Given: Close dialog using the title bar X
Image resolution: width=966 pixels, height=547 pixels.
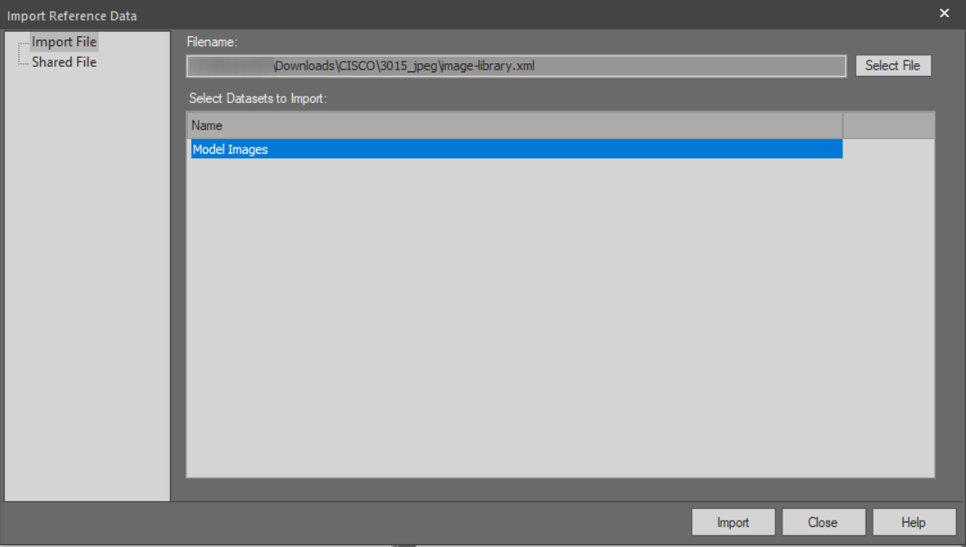Looking at the screenshot, I should [944, 14].
